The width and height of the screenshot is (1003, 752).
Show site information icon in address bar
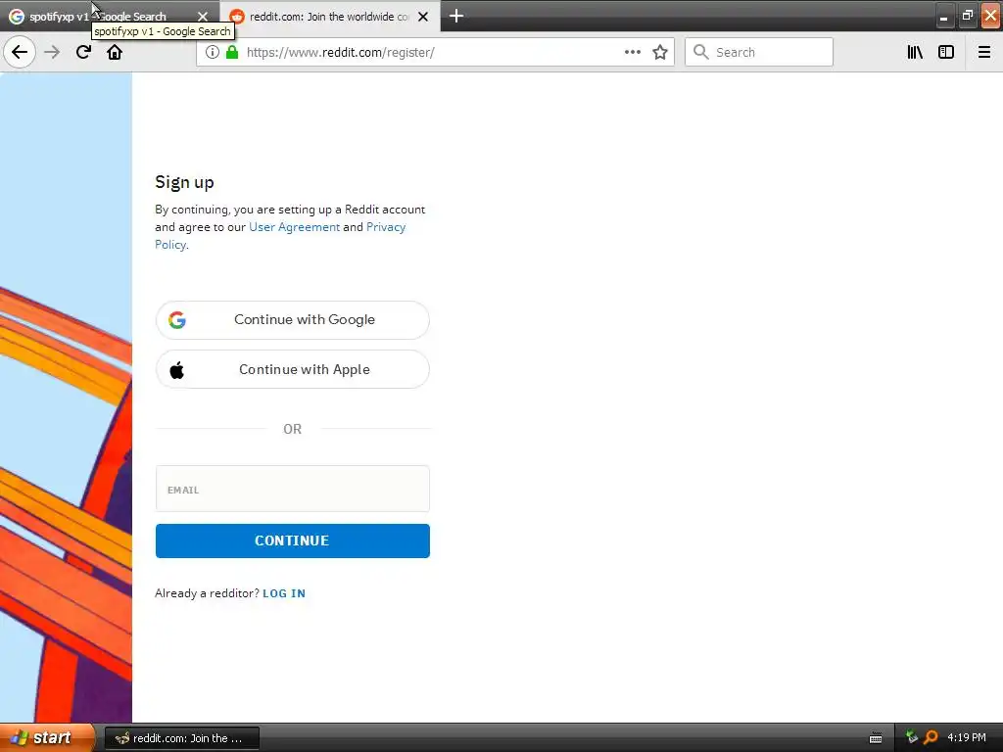click(213, 53)
